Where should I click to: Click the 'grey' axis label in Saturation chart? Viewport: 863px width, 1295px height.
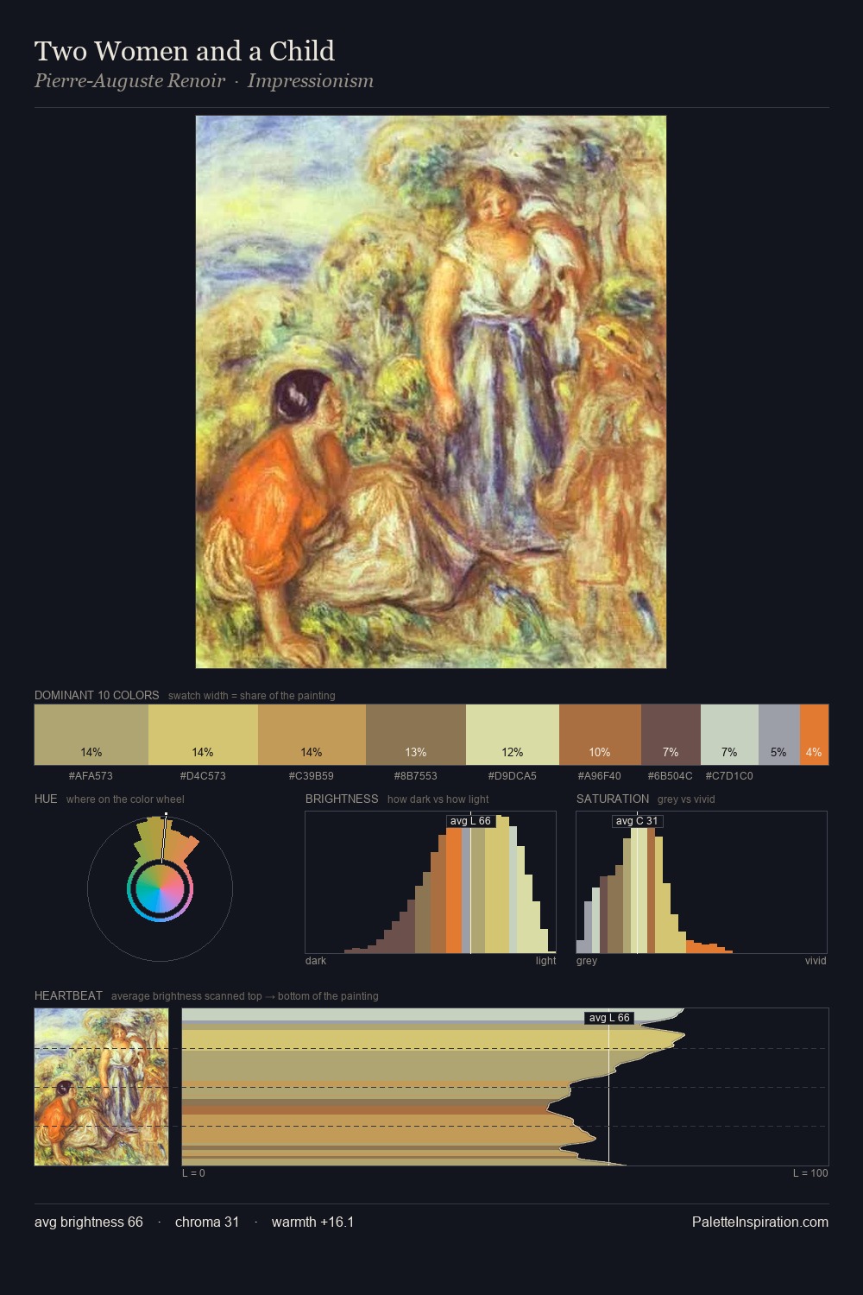pyautogui.click(x=587, y=961)
